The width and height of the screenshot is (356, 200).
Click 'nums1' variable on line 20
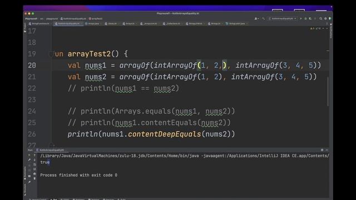pyautogui.click(x=96, y=66)
